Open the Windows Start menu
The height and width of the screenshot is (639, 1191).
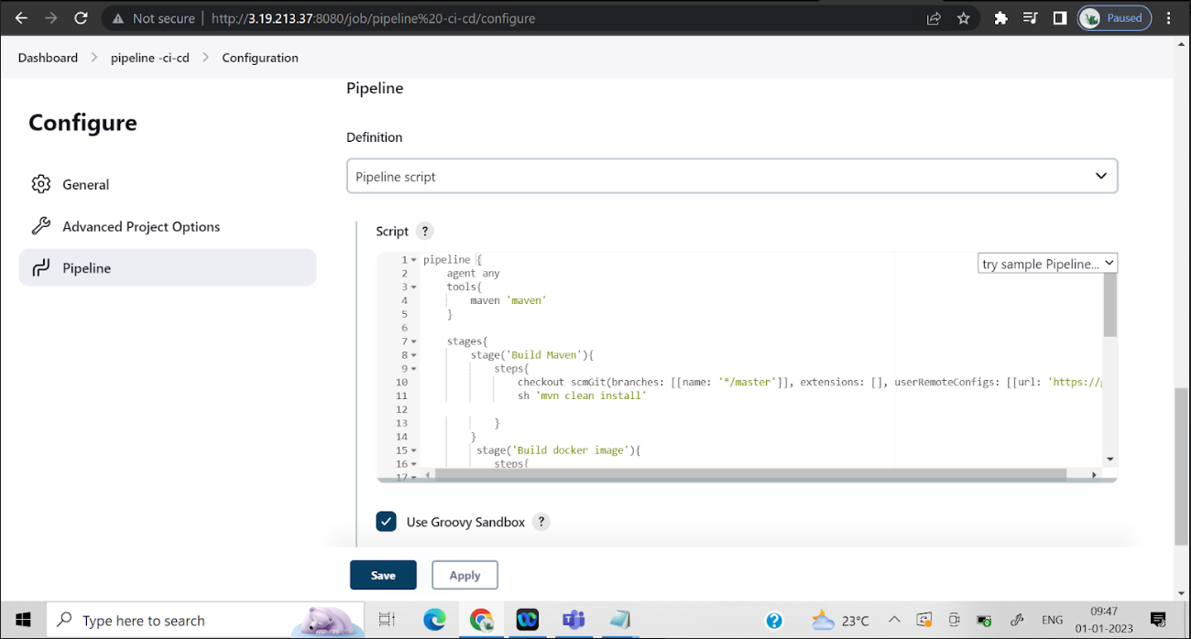pos(22,620)
